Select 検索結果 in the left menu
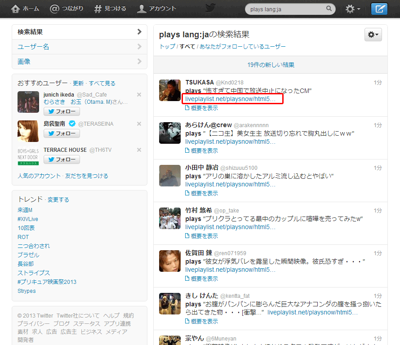This screenshot has height=345, width=400. coord(80,32)
